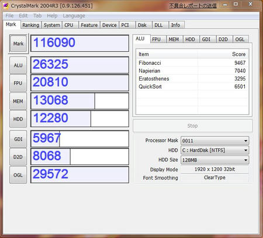The image size is (263, 238).
Task: Start the FPU benchmark button
Action: (18, 83)
